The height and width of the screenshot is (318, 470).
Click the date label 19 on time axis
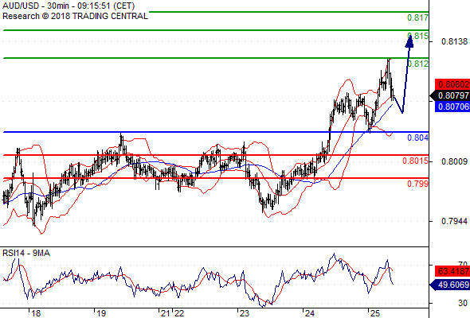pyautogui.click(x=101, y=313)
